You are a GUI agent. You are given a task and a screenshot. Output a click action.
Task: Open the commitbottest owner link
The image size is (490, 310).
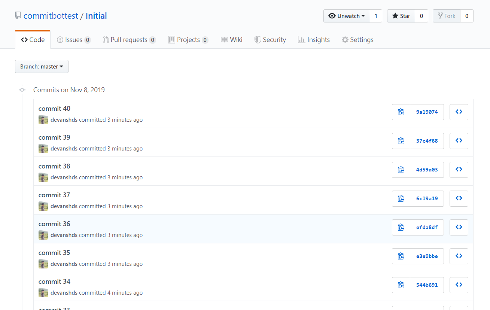pos(51,16)
